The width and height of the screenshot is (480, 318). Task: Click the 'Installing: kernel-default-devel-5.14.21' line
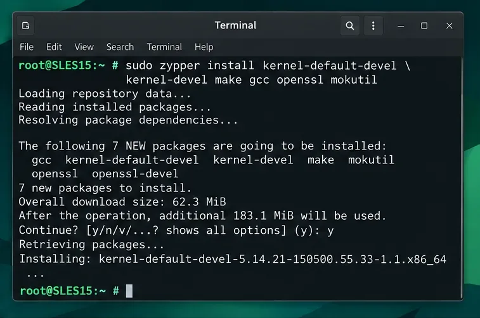coord(233,259)
